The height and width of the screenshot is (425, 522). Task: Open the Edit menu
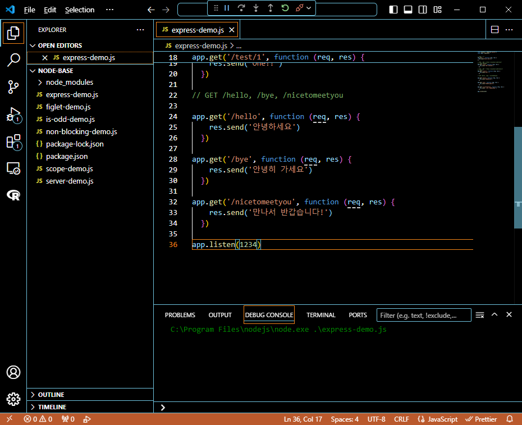coord(50,10)
